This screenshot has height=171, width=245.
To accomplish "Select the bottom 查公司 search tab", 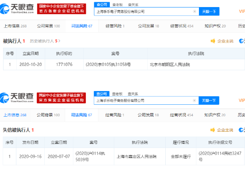I will [x=101, y=94].
